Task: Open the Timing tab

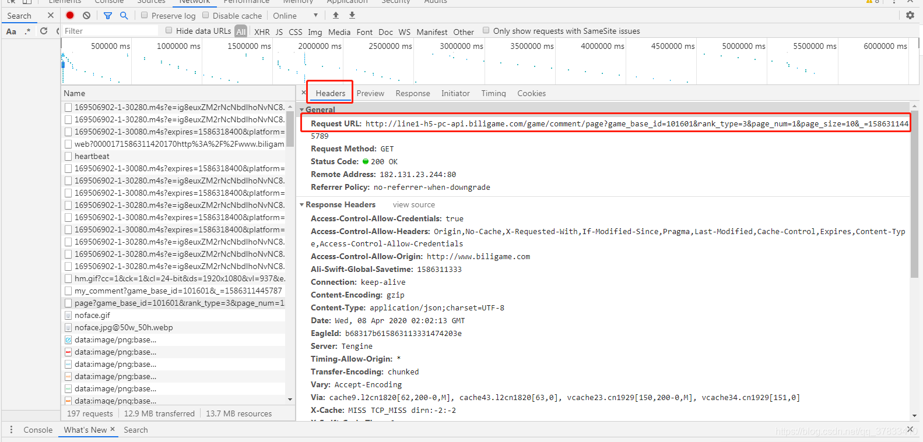Action: pos(494,93)
